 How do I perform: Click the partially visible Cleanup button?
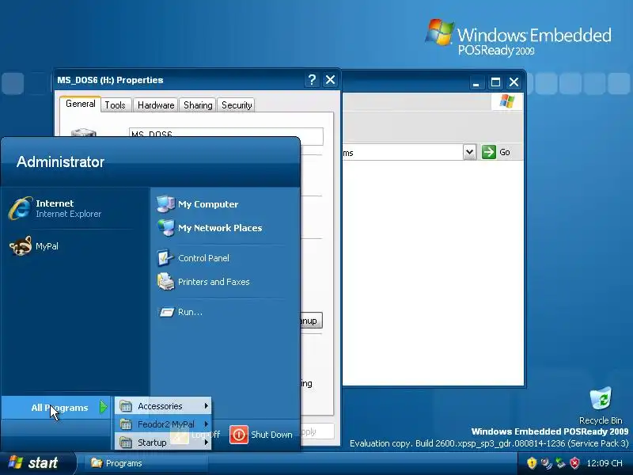coord(311,321)
